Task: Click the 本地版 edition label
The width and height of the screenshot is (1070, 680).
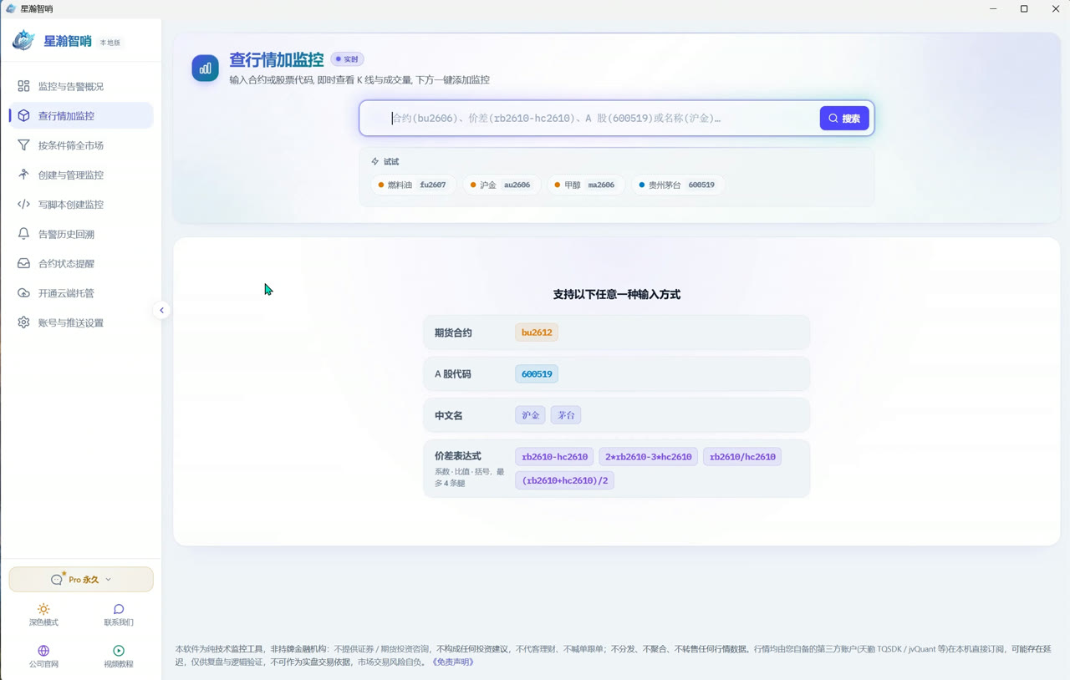Action: coord(110,43)
